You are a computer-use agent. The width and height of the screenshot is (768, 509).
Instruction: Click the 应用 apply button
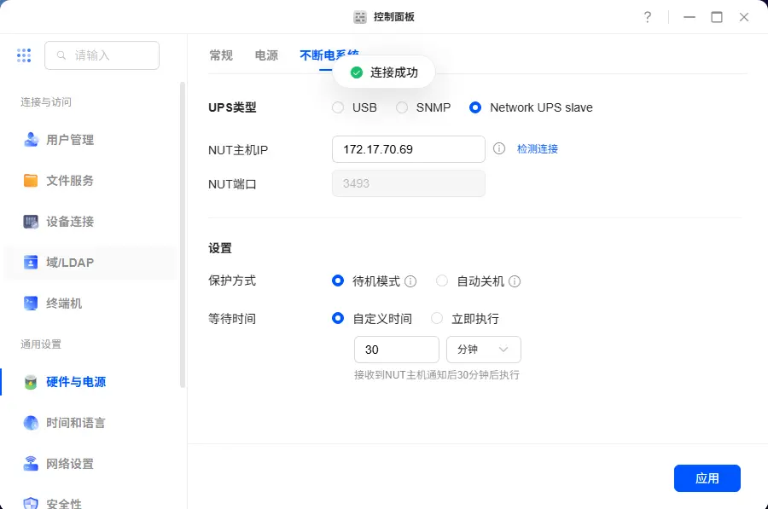tap(707, 478)
